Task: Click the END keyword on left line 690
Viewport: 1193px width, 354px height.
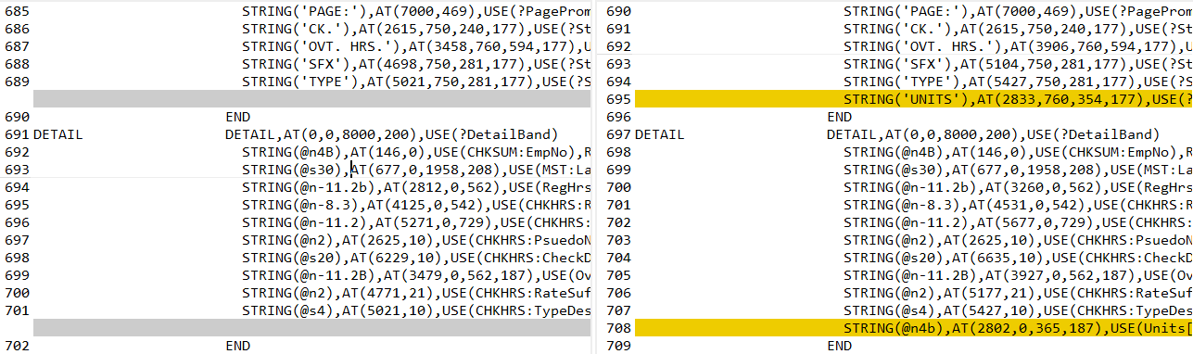Action: coord(238,117)
